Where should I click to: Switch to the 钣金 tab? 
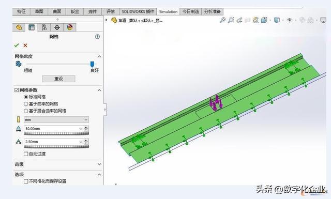[x=74, y=11]
